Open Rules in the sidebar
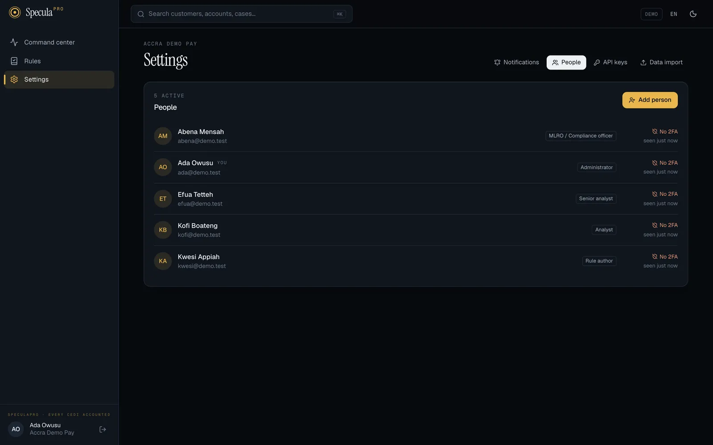713x445 pixels. [59, 61]
